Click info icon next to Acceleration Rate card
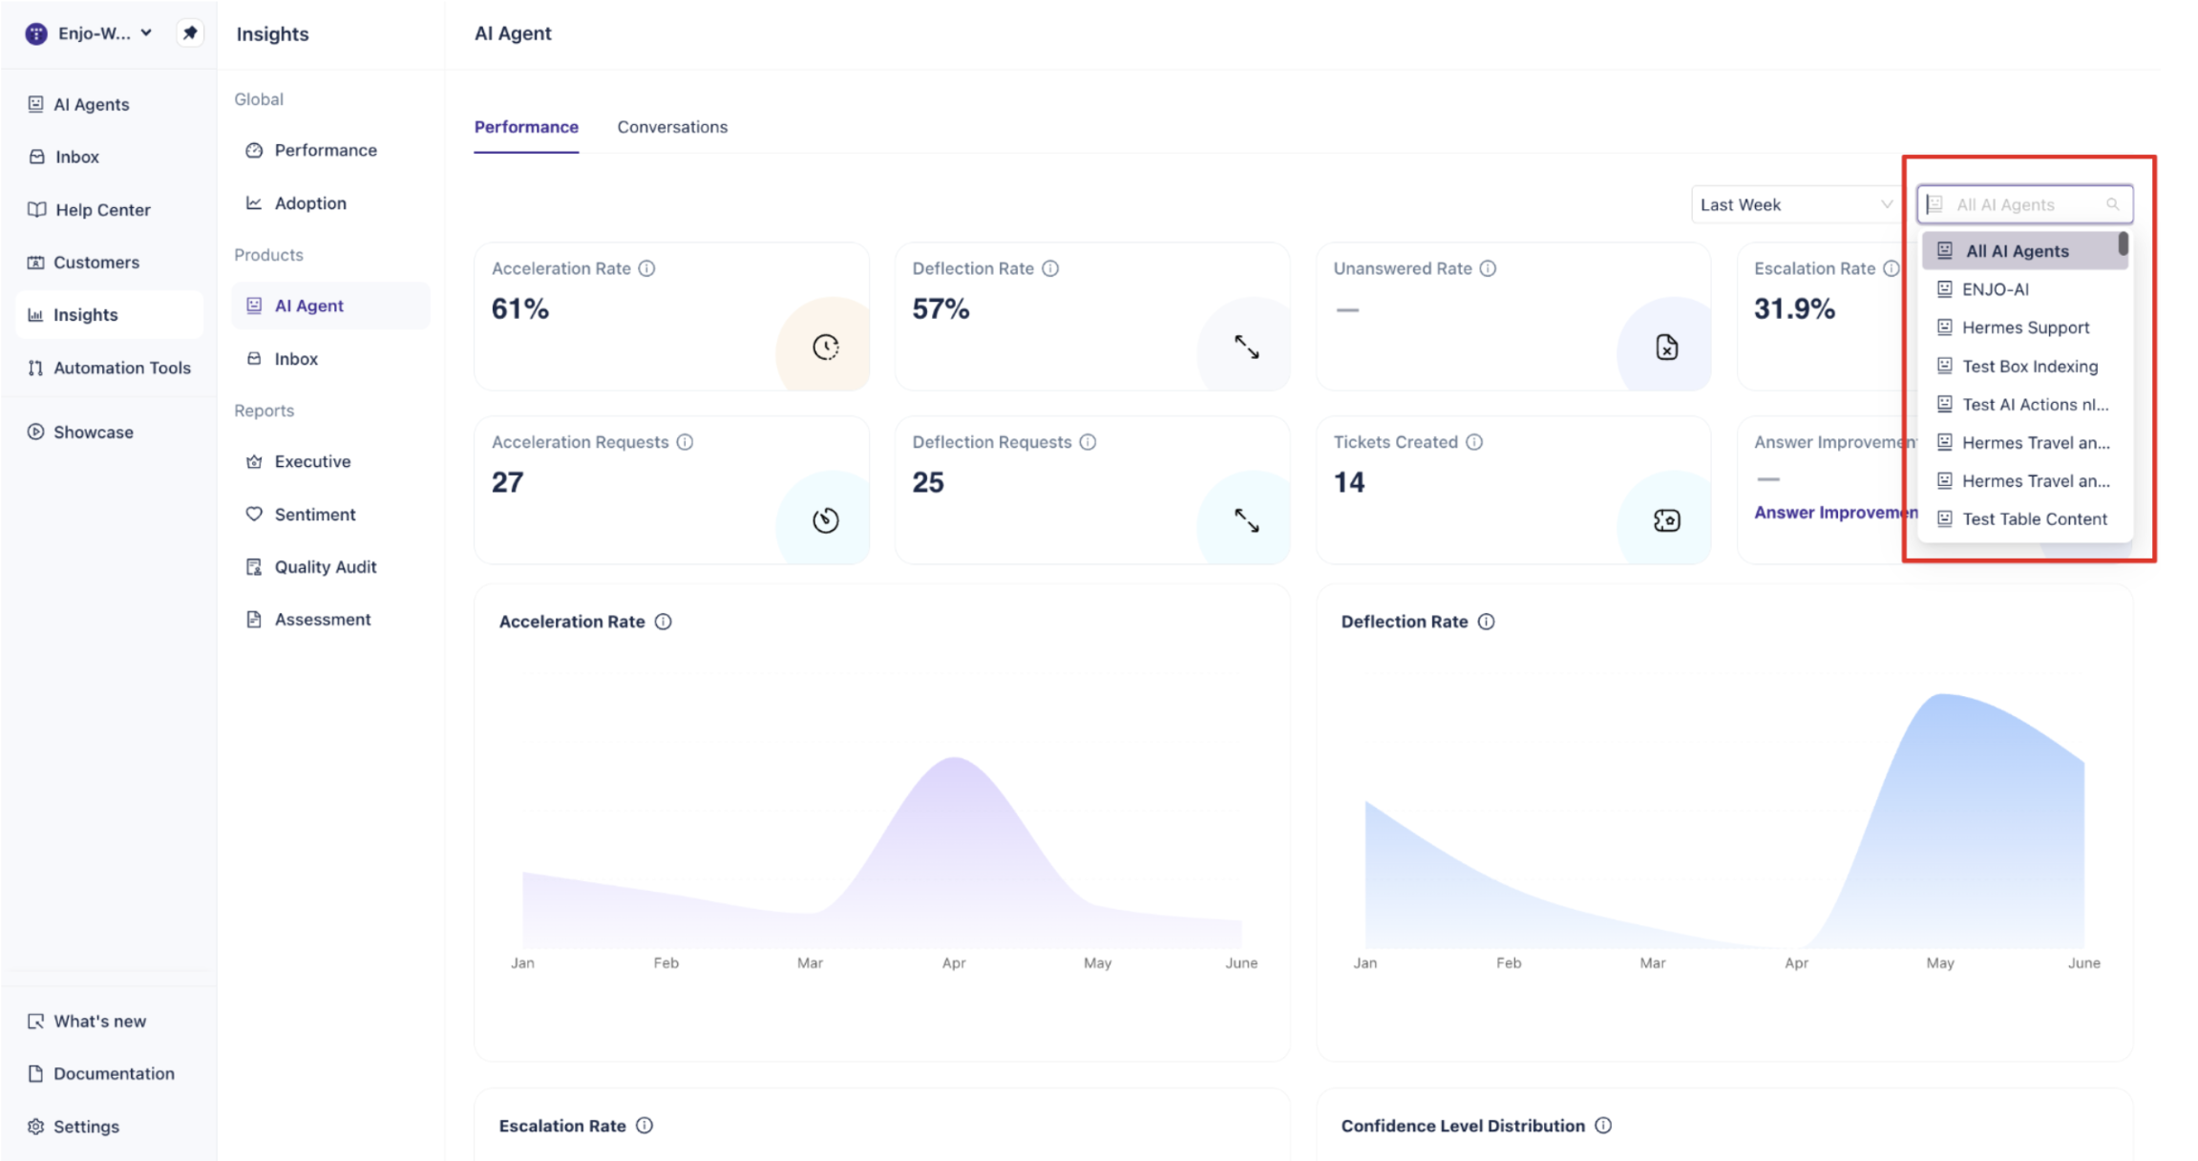The image size is (2198, 1161). [x=646, y=268]
